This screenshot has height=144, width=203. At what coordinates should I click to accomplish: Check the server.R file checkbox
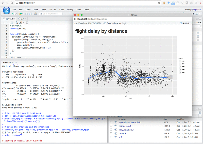pyautogui.click(x=111, y=133)
